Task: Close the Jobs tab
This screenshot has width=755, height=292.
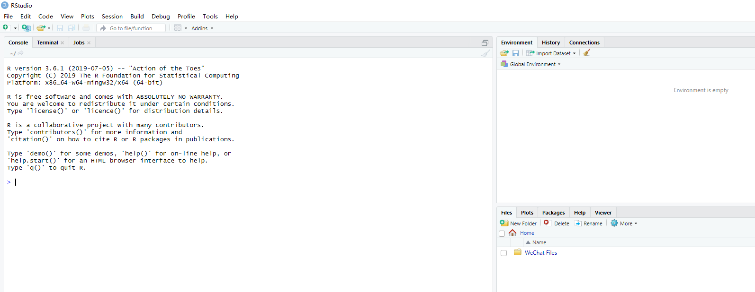Action: click(89, 43)
